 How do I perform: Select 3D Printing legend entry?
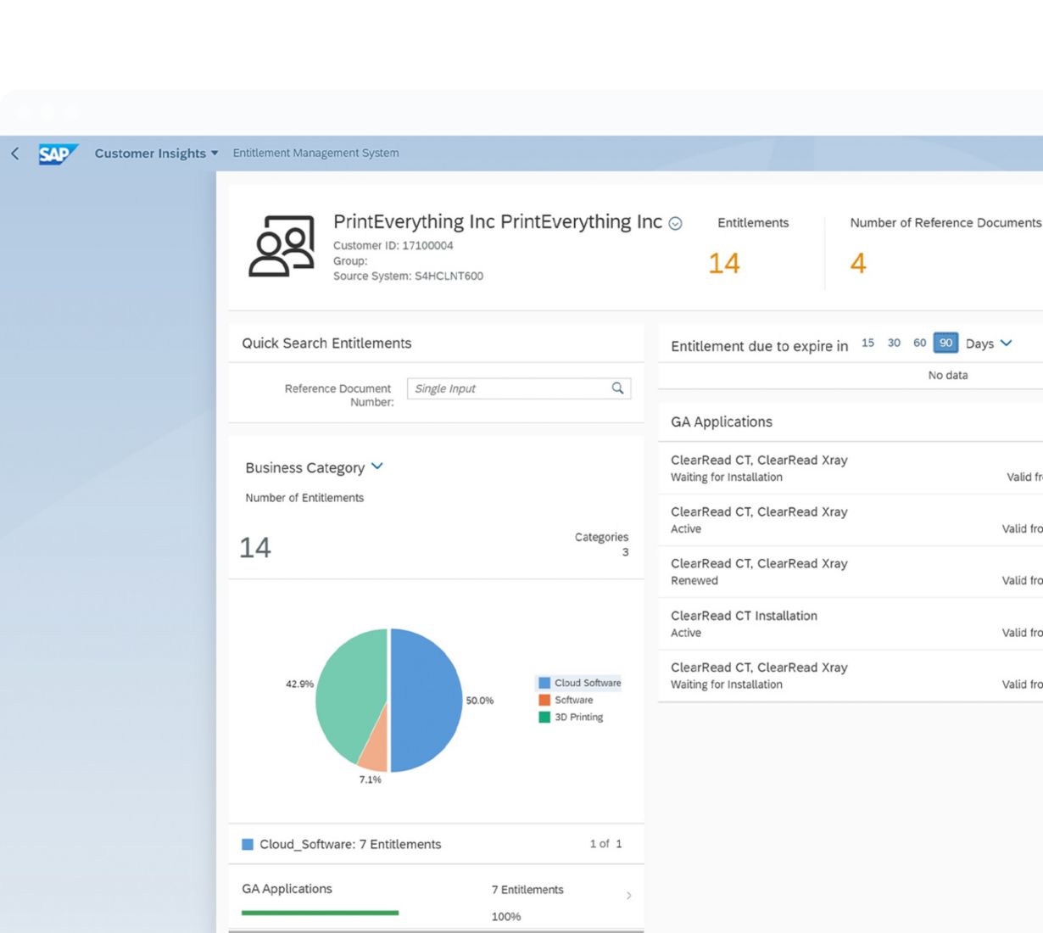click(x=571, y=718)
